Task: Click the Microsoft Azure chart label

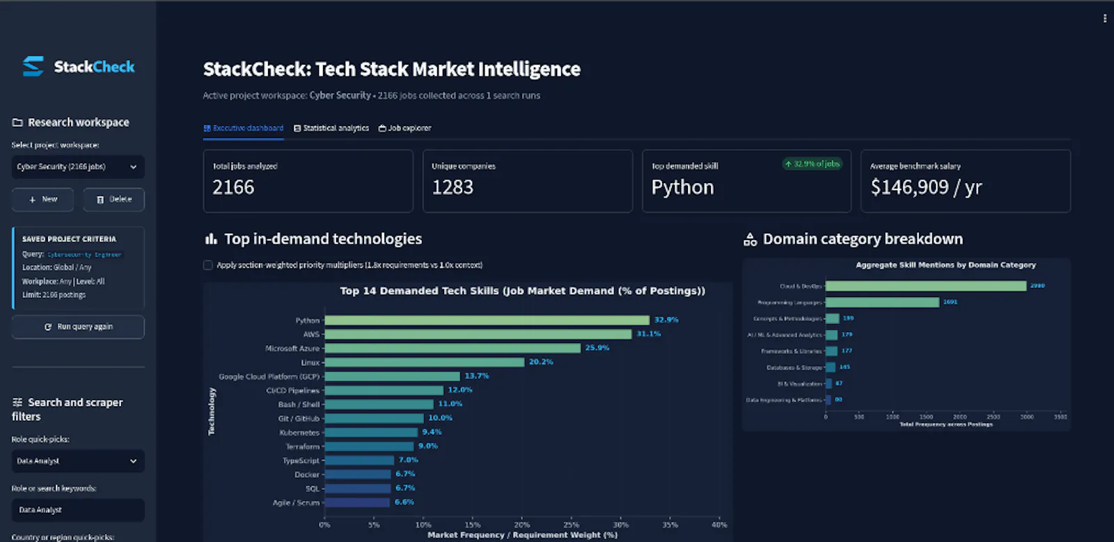Action: 292,349
